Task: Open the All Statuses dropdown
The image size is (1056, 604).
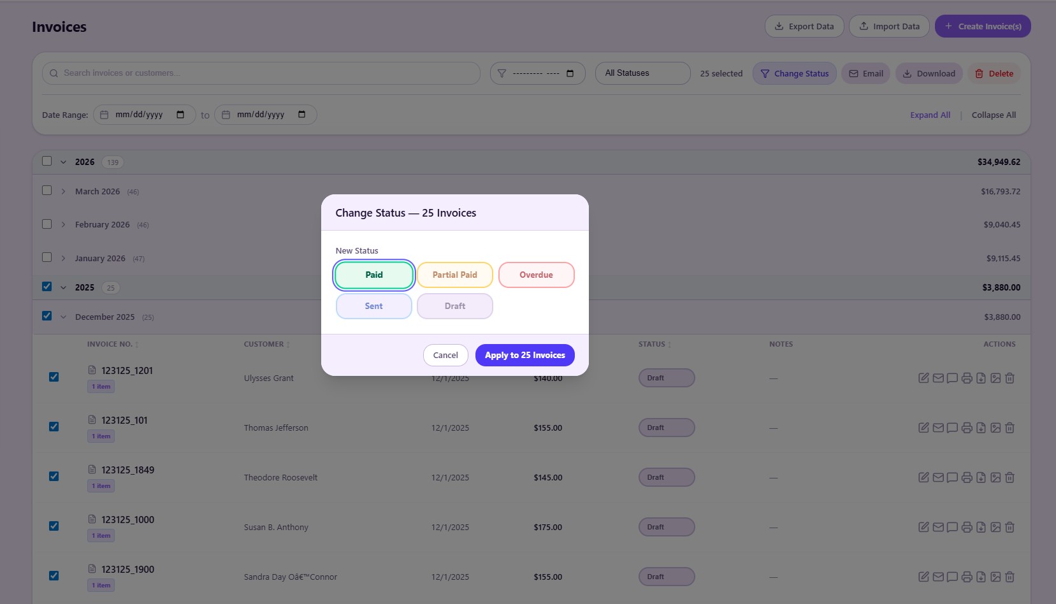Action: click(x=642, y=73)
